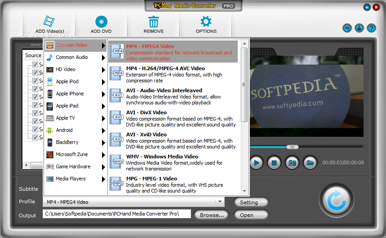Uncheck the seventh source file checkbox
Image resolution: width=386 pixels, height=238 pixels.
click(x=35, y=113)
